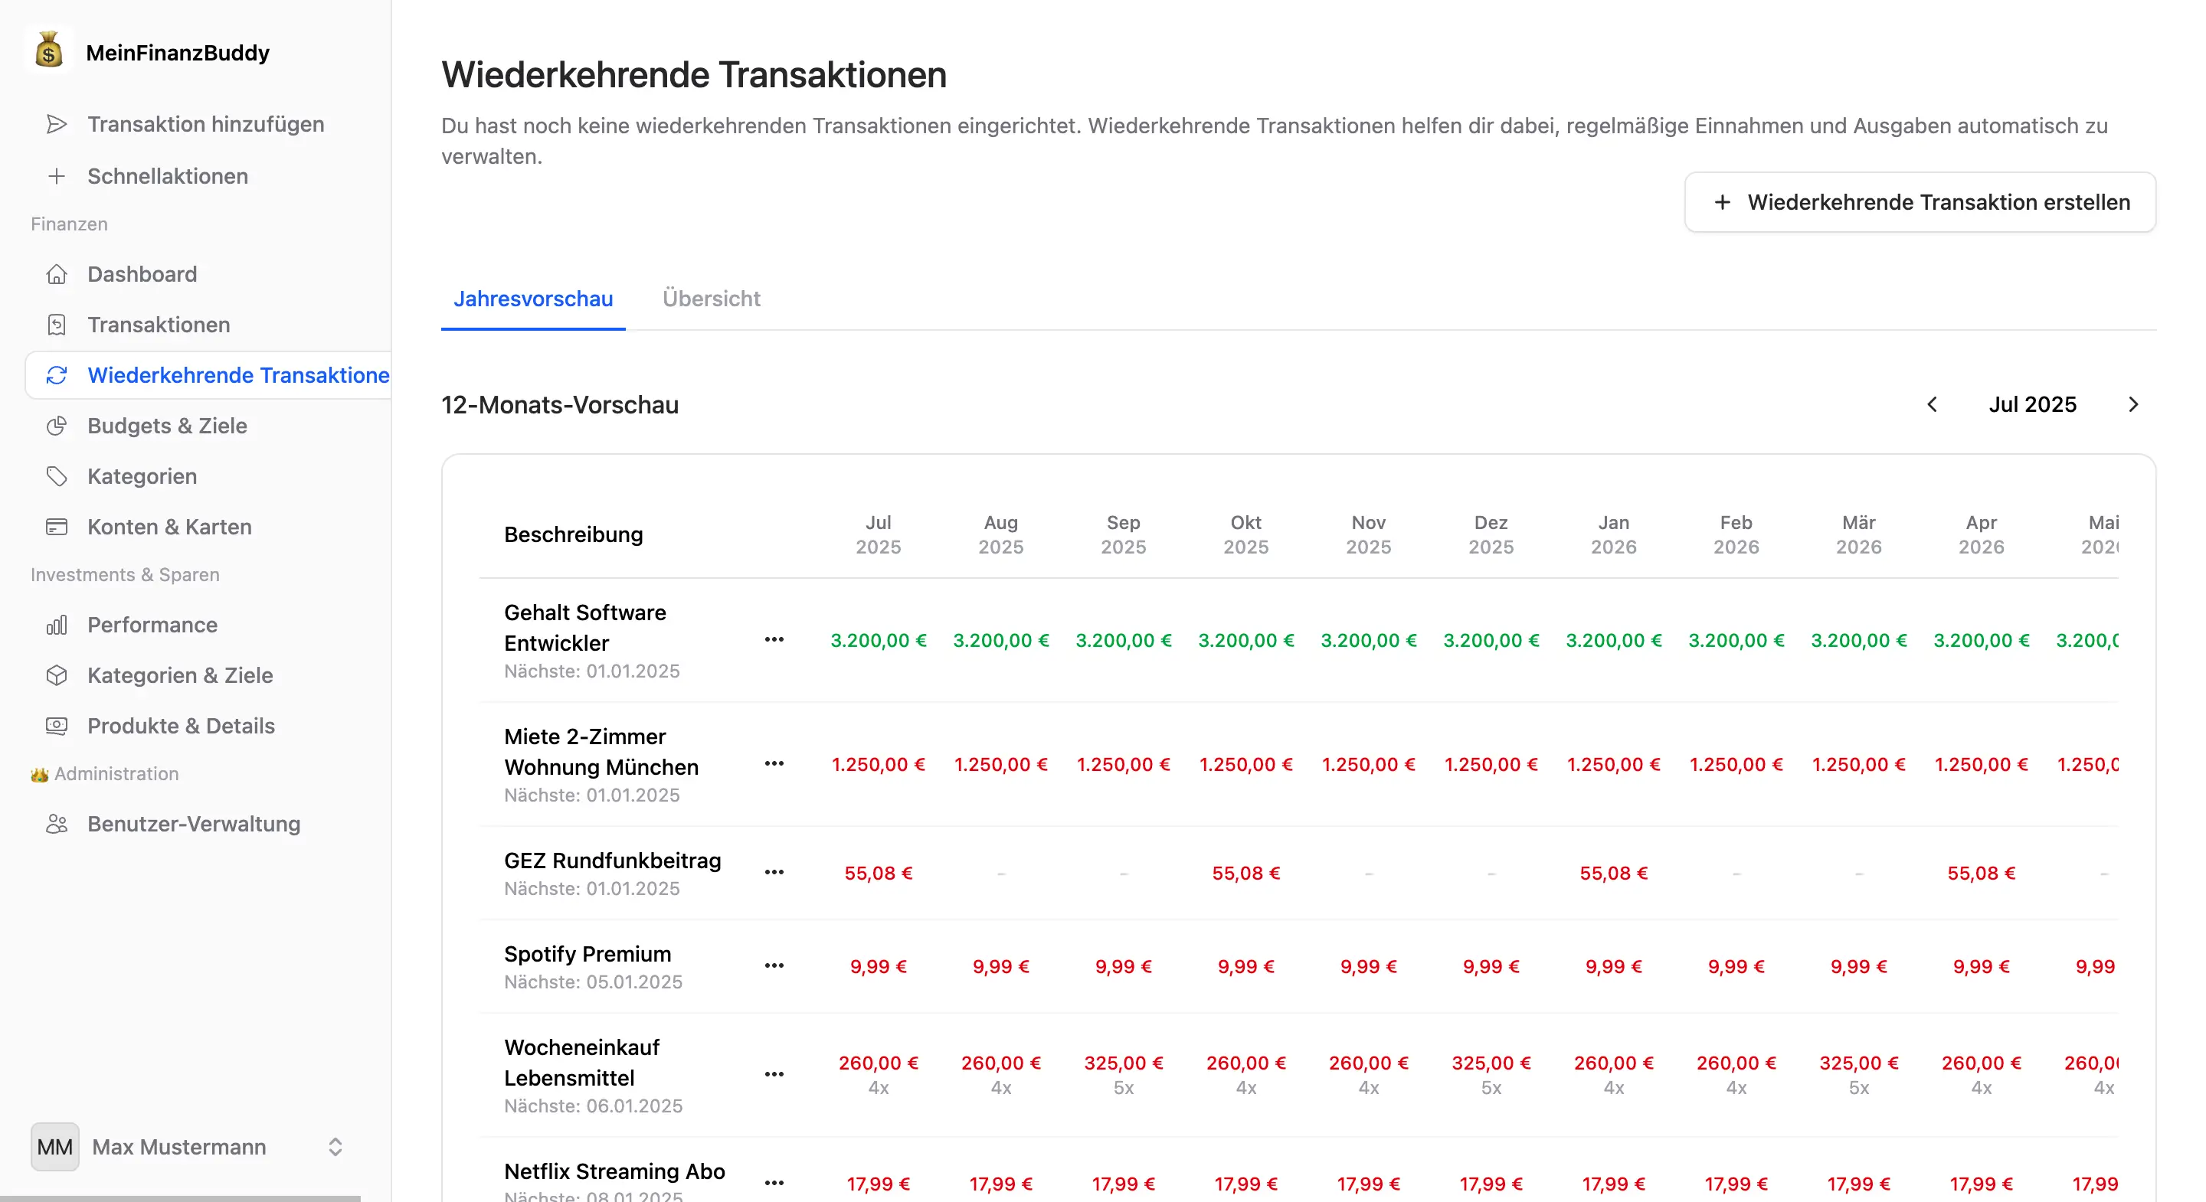Select the Jahresvorschau tab
The width and height of the screenshot is (2206, 1202).
coord(532,299)
